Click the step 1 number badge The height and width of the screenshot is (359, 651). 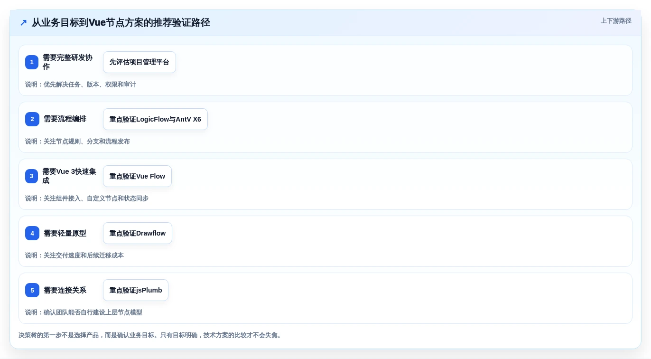click(x=32, y=62)
